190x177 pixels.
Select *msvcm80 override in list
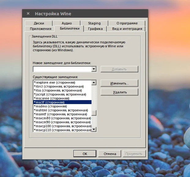click(62, 118)
